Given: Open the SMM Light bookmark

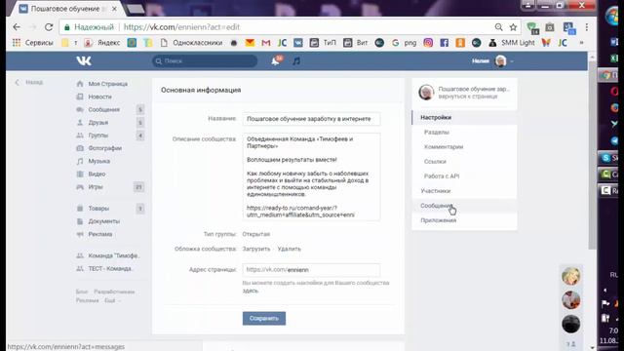Looking at the screenshot, I should [512, 43].
